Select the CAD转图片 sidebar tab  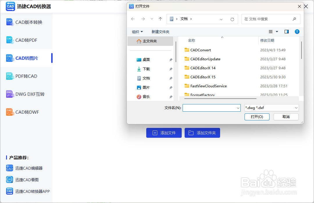(x=26, y=58)
